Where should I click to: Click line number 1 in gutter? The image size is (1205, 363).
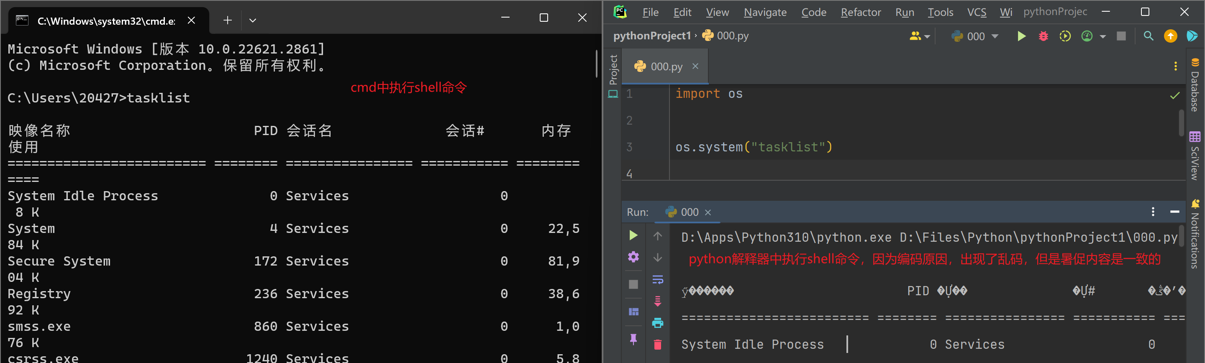(x=630, y=94)
